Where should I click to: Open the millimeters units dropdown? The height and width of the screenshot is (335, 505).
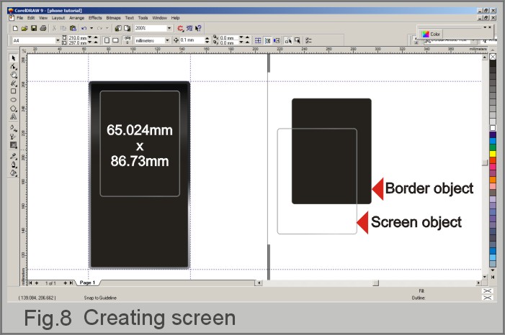[167, 40]
